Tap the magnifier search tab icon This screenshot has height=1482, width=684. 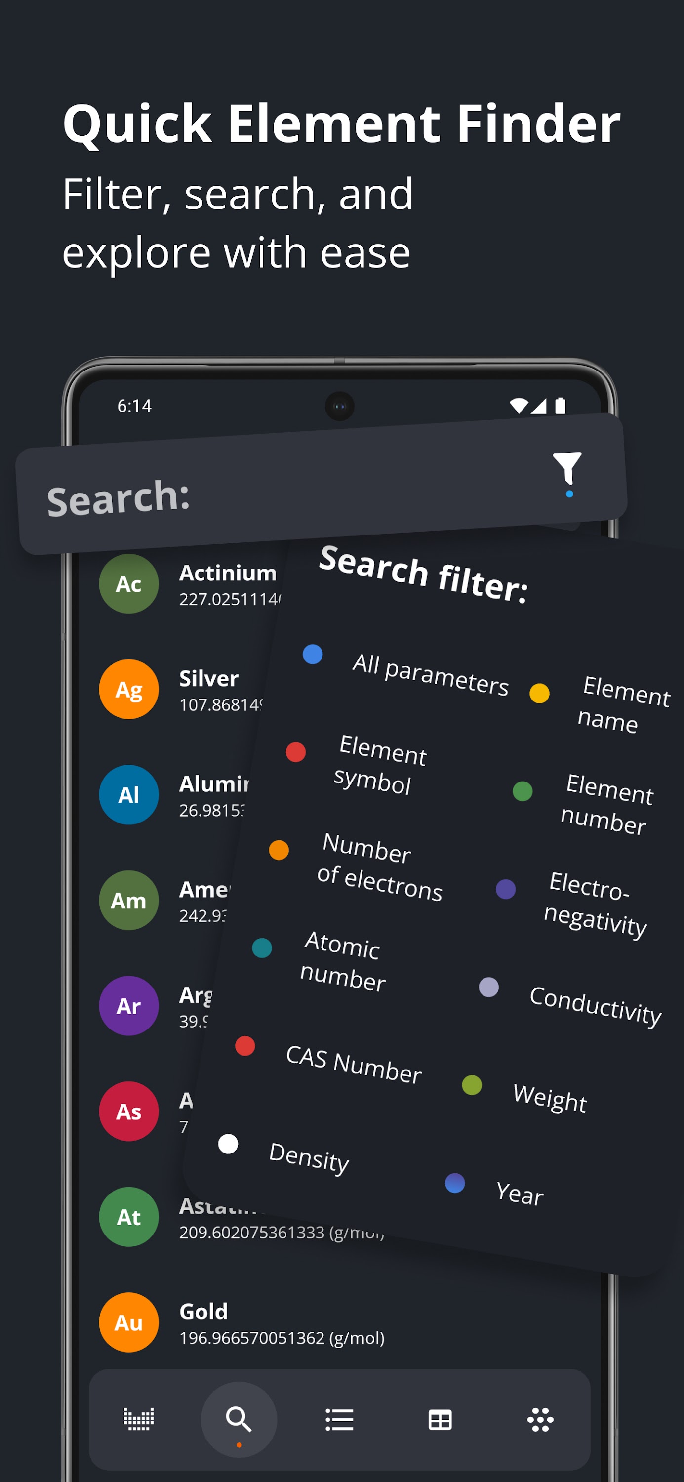pyautogui.click(x=239, y=1419)
